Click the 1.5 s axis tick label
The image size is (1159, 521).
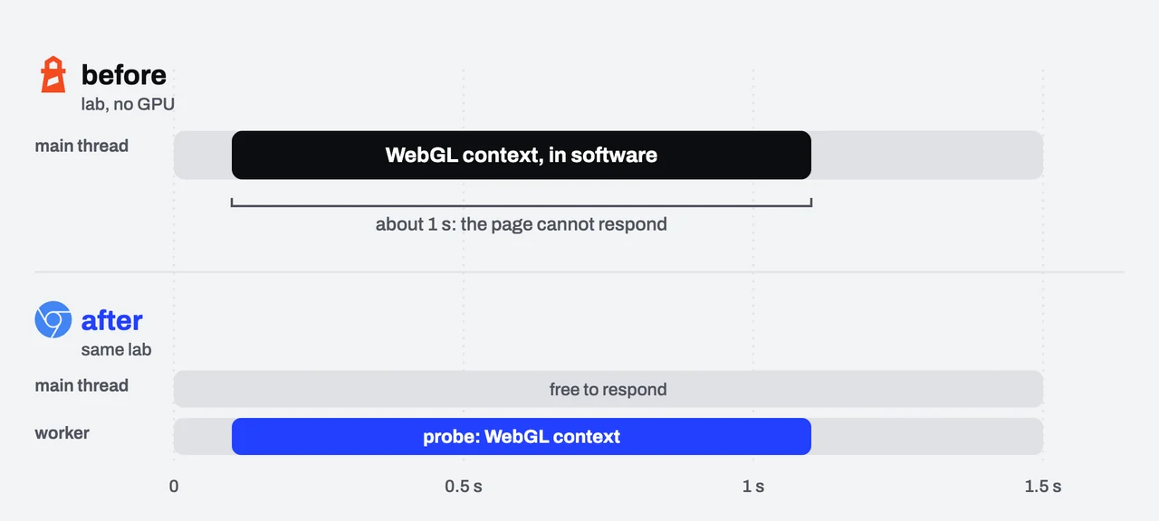click(1043, 487)
